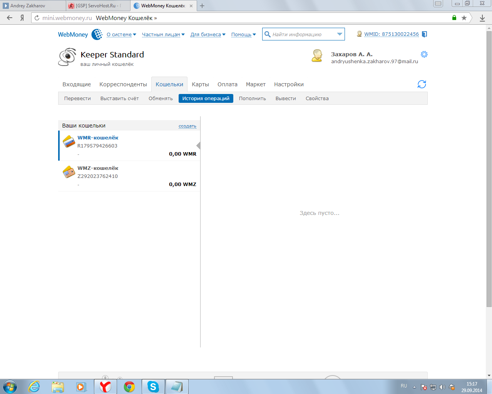Click the WMZ wallet icon
The image size is (492, 394).
(69, 172)
